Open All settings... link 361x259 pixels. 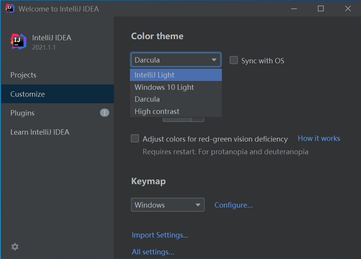point(153,252)
